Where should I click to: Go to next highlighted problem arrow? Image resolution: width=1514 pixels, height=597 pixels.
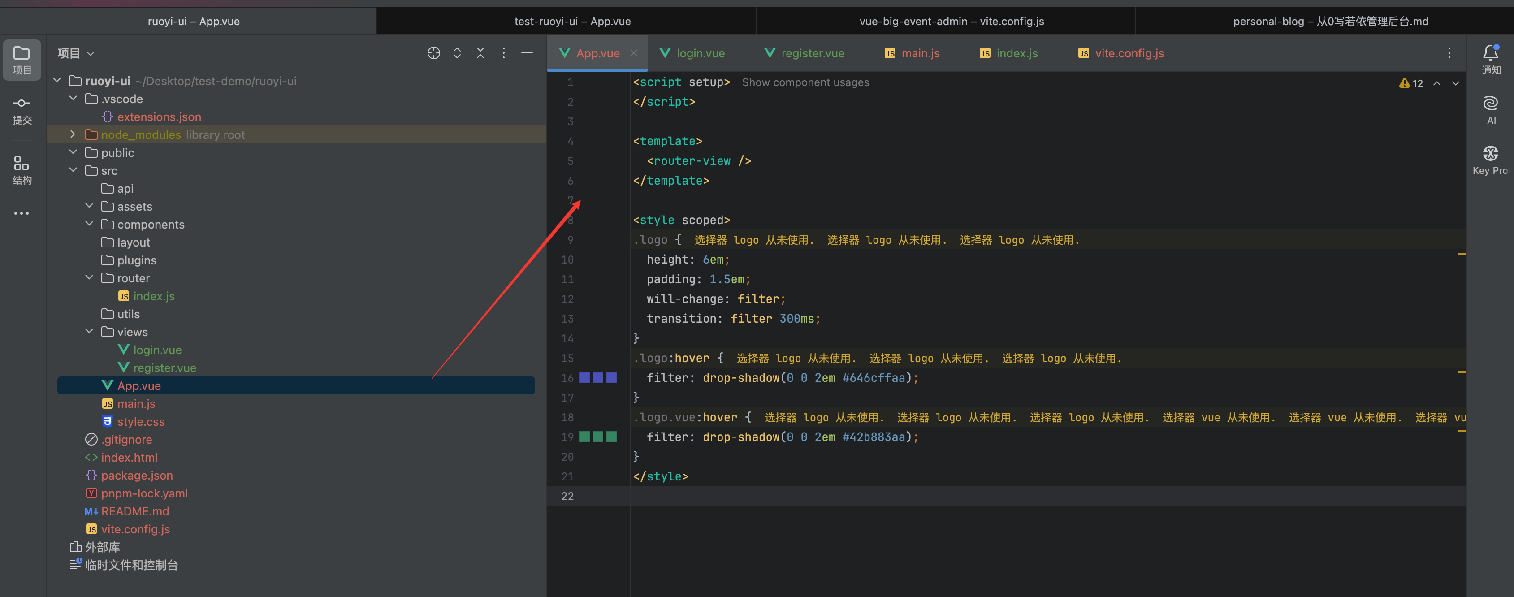tap(1456, 83)
